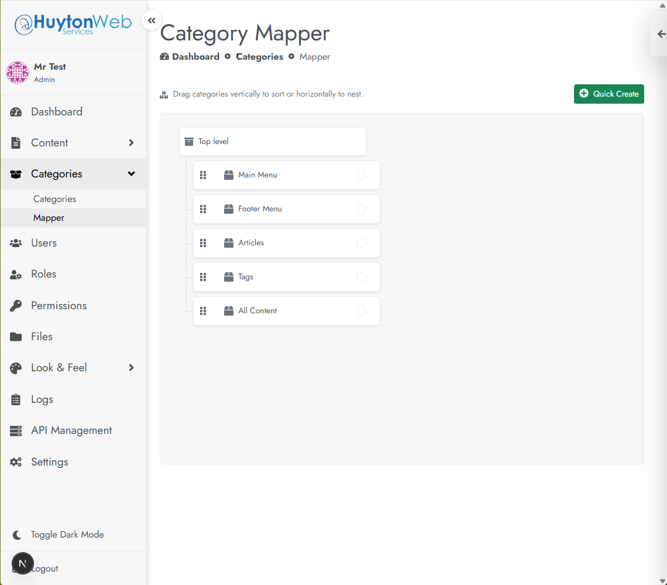Click the Categories box icon in sidebar
This screenshot has width=667, height=585.
(16, 174)
